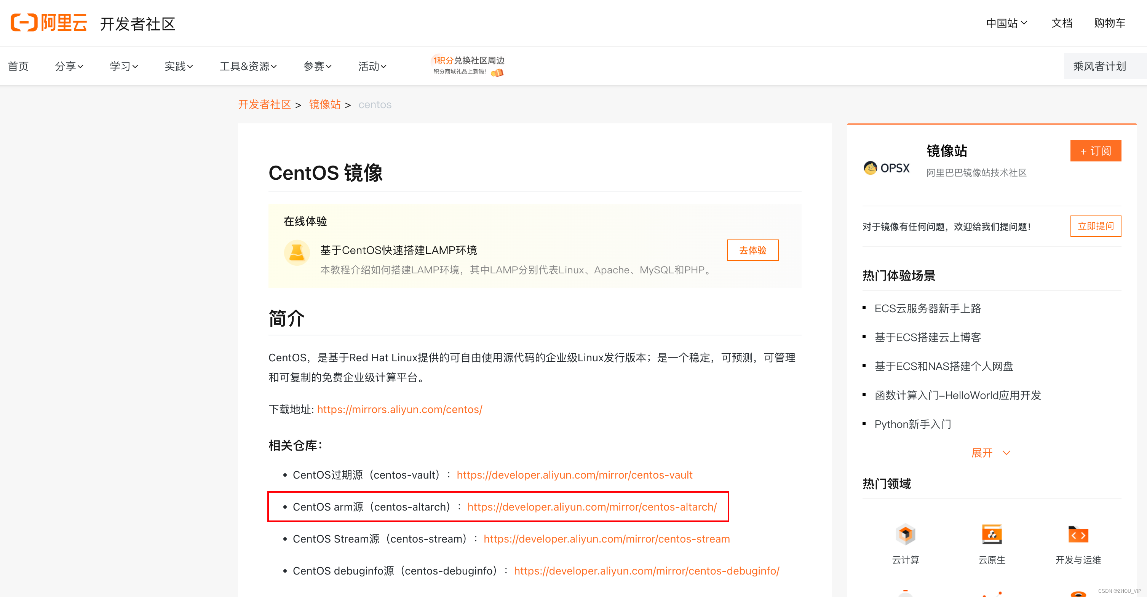1147x597 pixels.
Task: Click 镜像站 breadcrumb link
Action: (324, 105)
